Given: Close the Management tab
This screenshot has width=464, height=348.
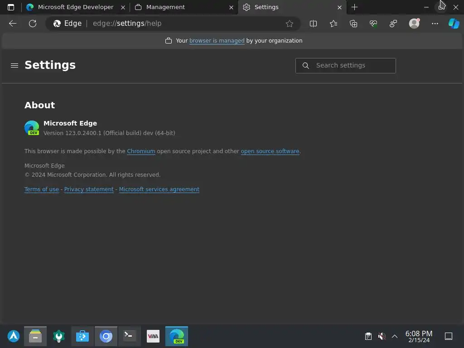Looking at the screenshot, I should pos(232,7).
